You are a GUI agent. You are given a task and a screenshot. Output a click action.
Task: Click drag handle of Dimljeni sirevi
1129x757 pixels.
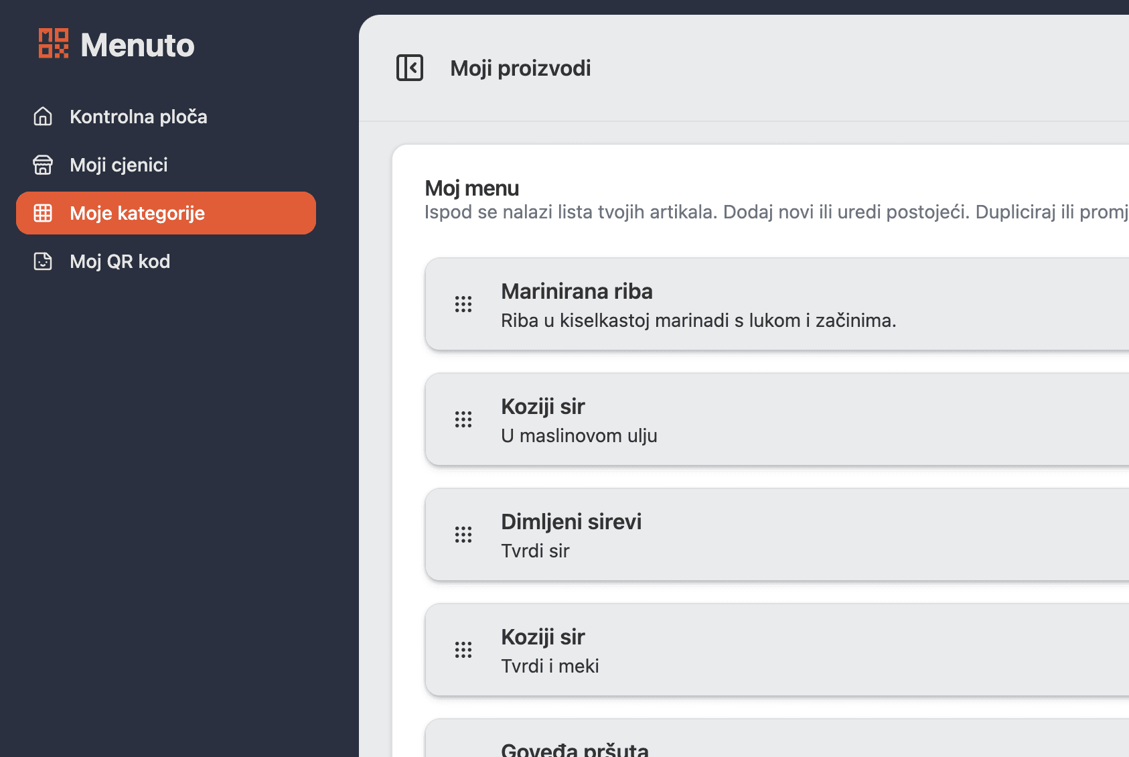[463, 535]
